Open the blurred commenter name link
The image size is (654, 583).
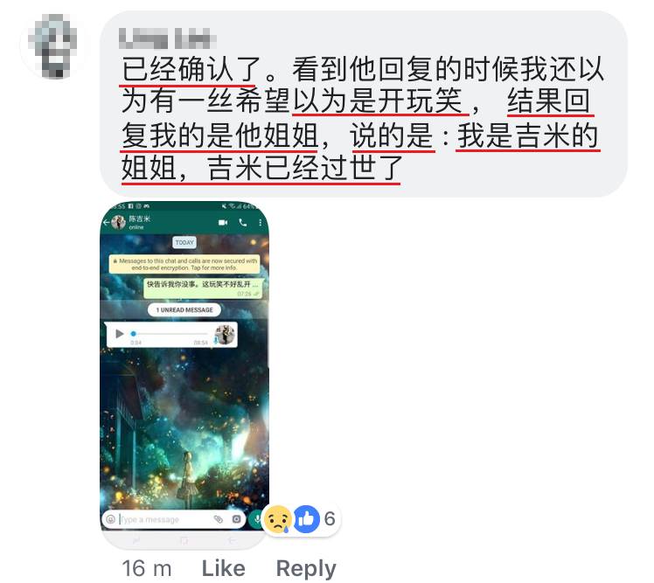pos(167,38)
